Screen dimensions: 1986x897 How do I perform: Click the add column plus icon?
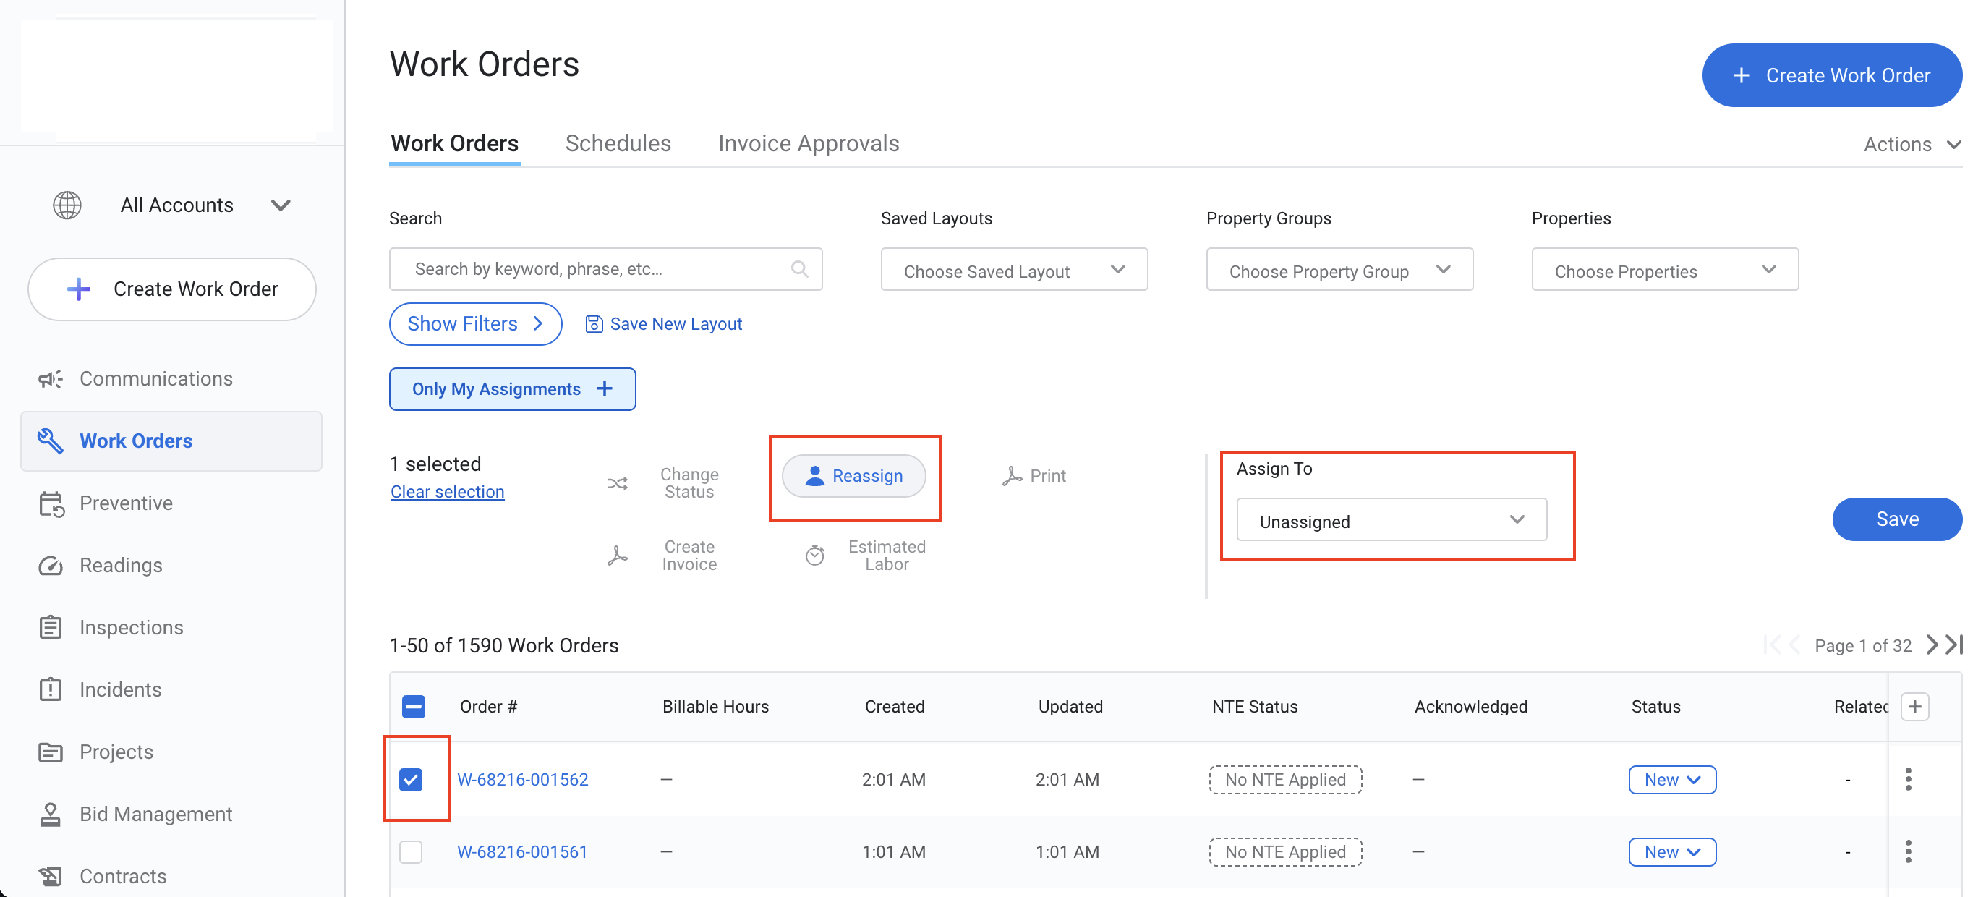tap(1915, 707)
